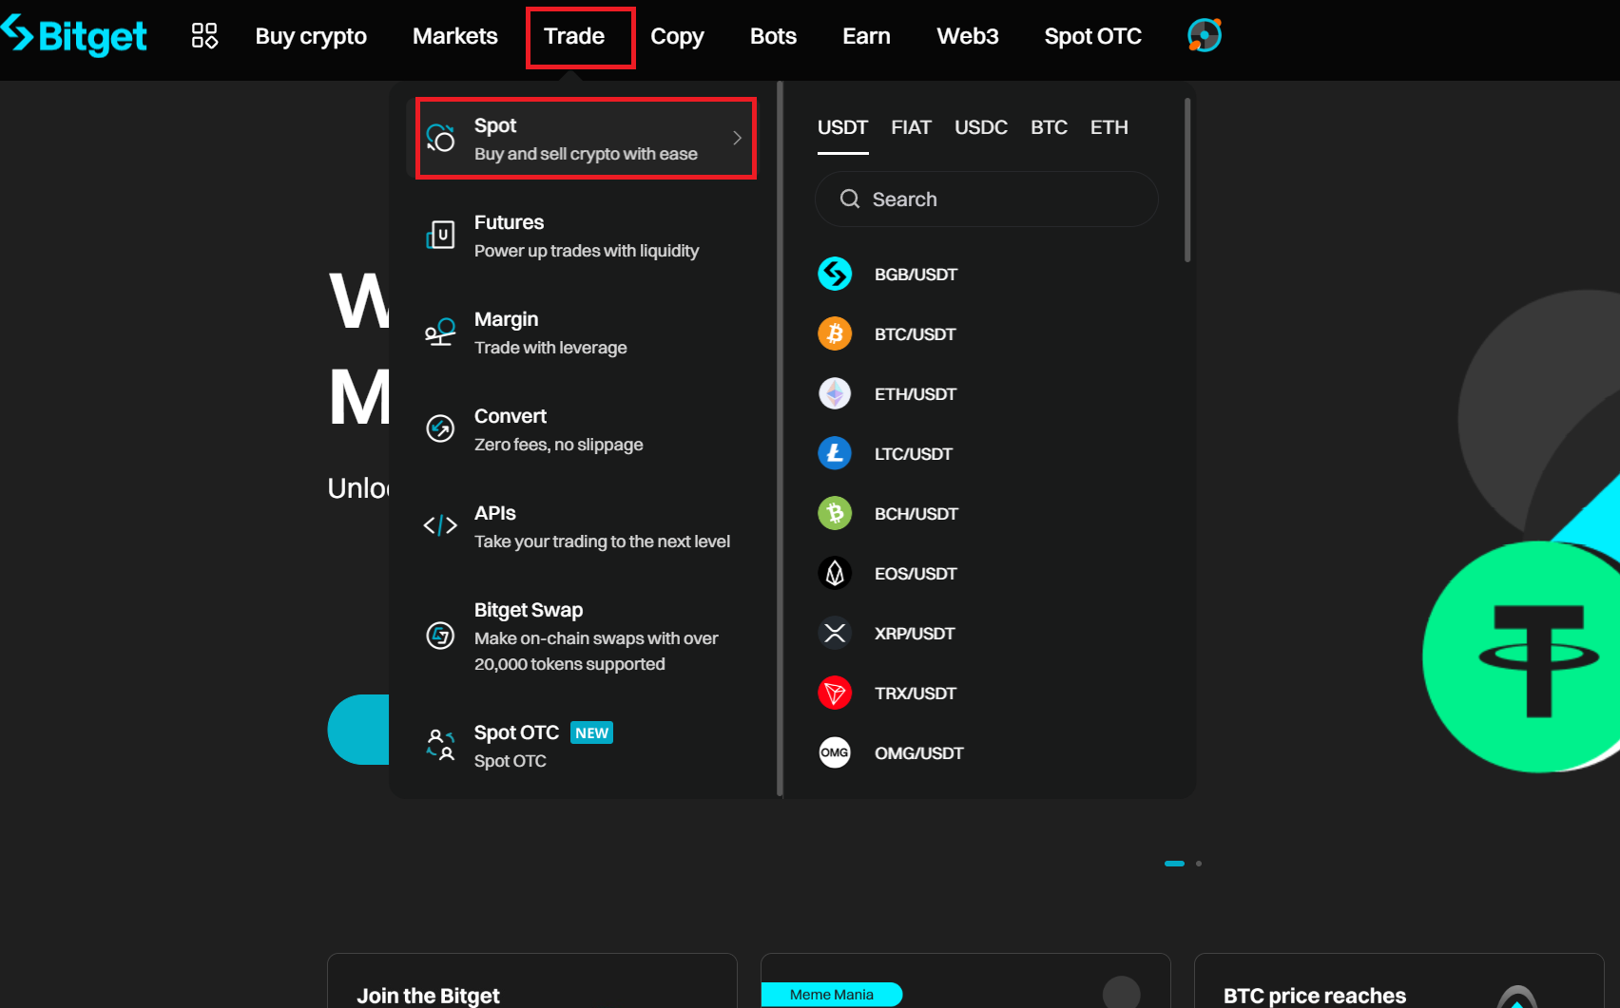
Task: Go to the second carousel slide dot
Action: [1199, 864]
